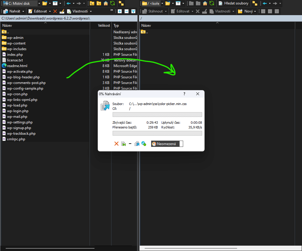The image size is (302, 251).
Task: Delete the selected local file with the red X
Action: (x=55, y=11)
